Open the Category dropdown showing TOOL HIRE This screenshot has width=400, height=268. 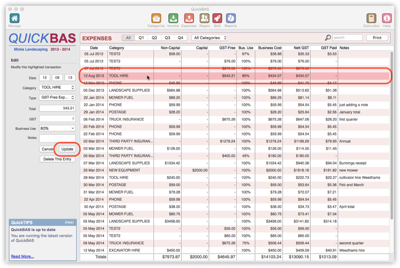(57, 87)
